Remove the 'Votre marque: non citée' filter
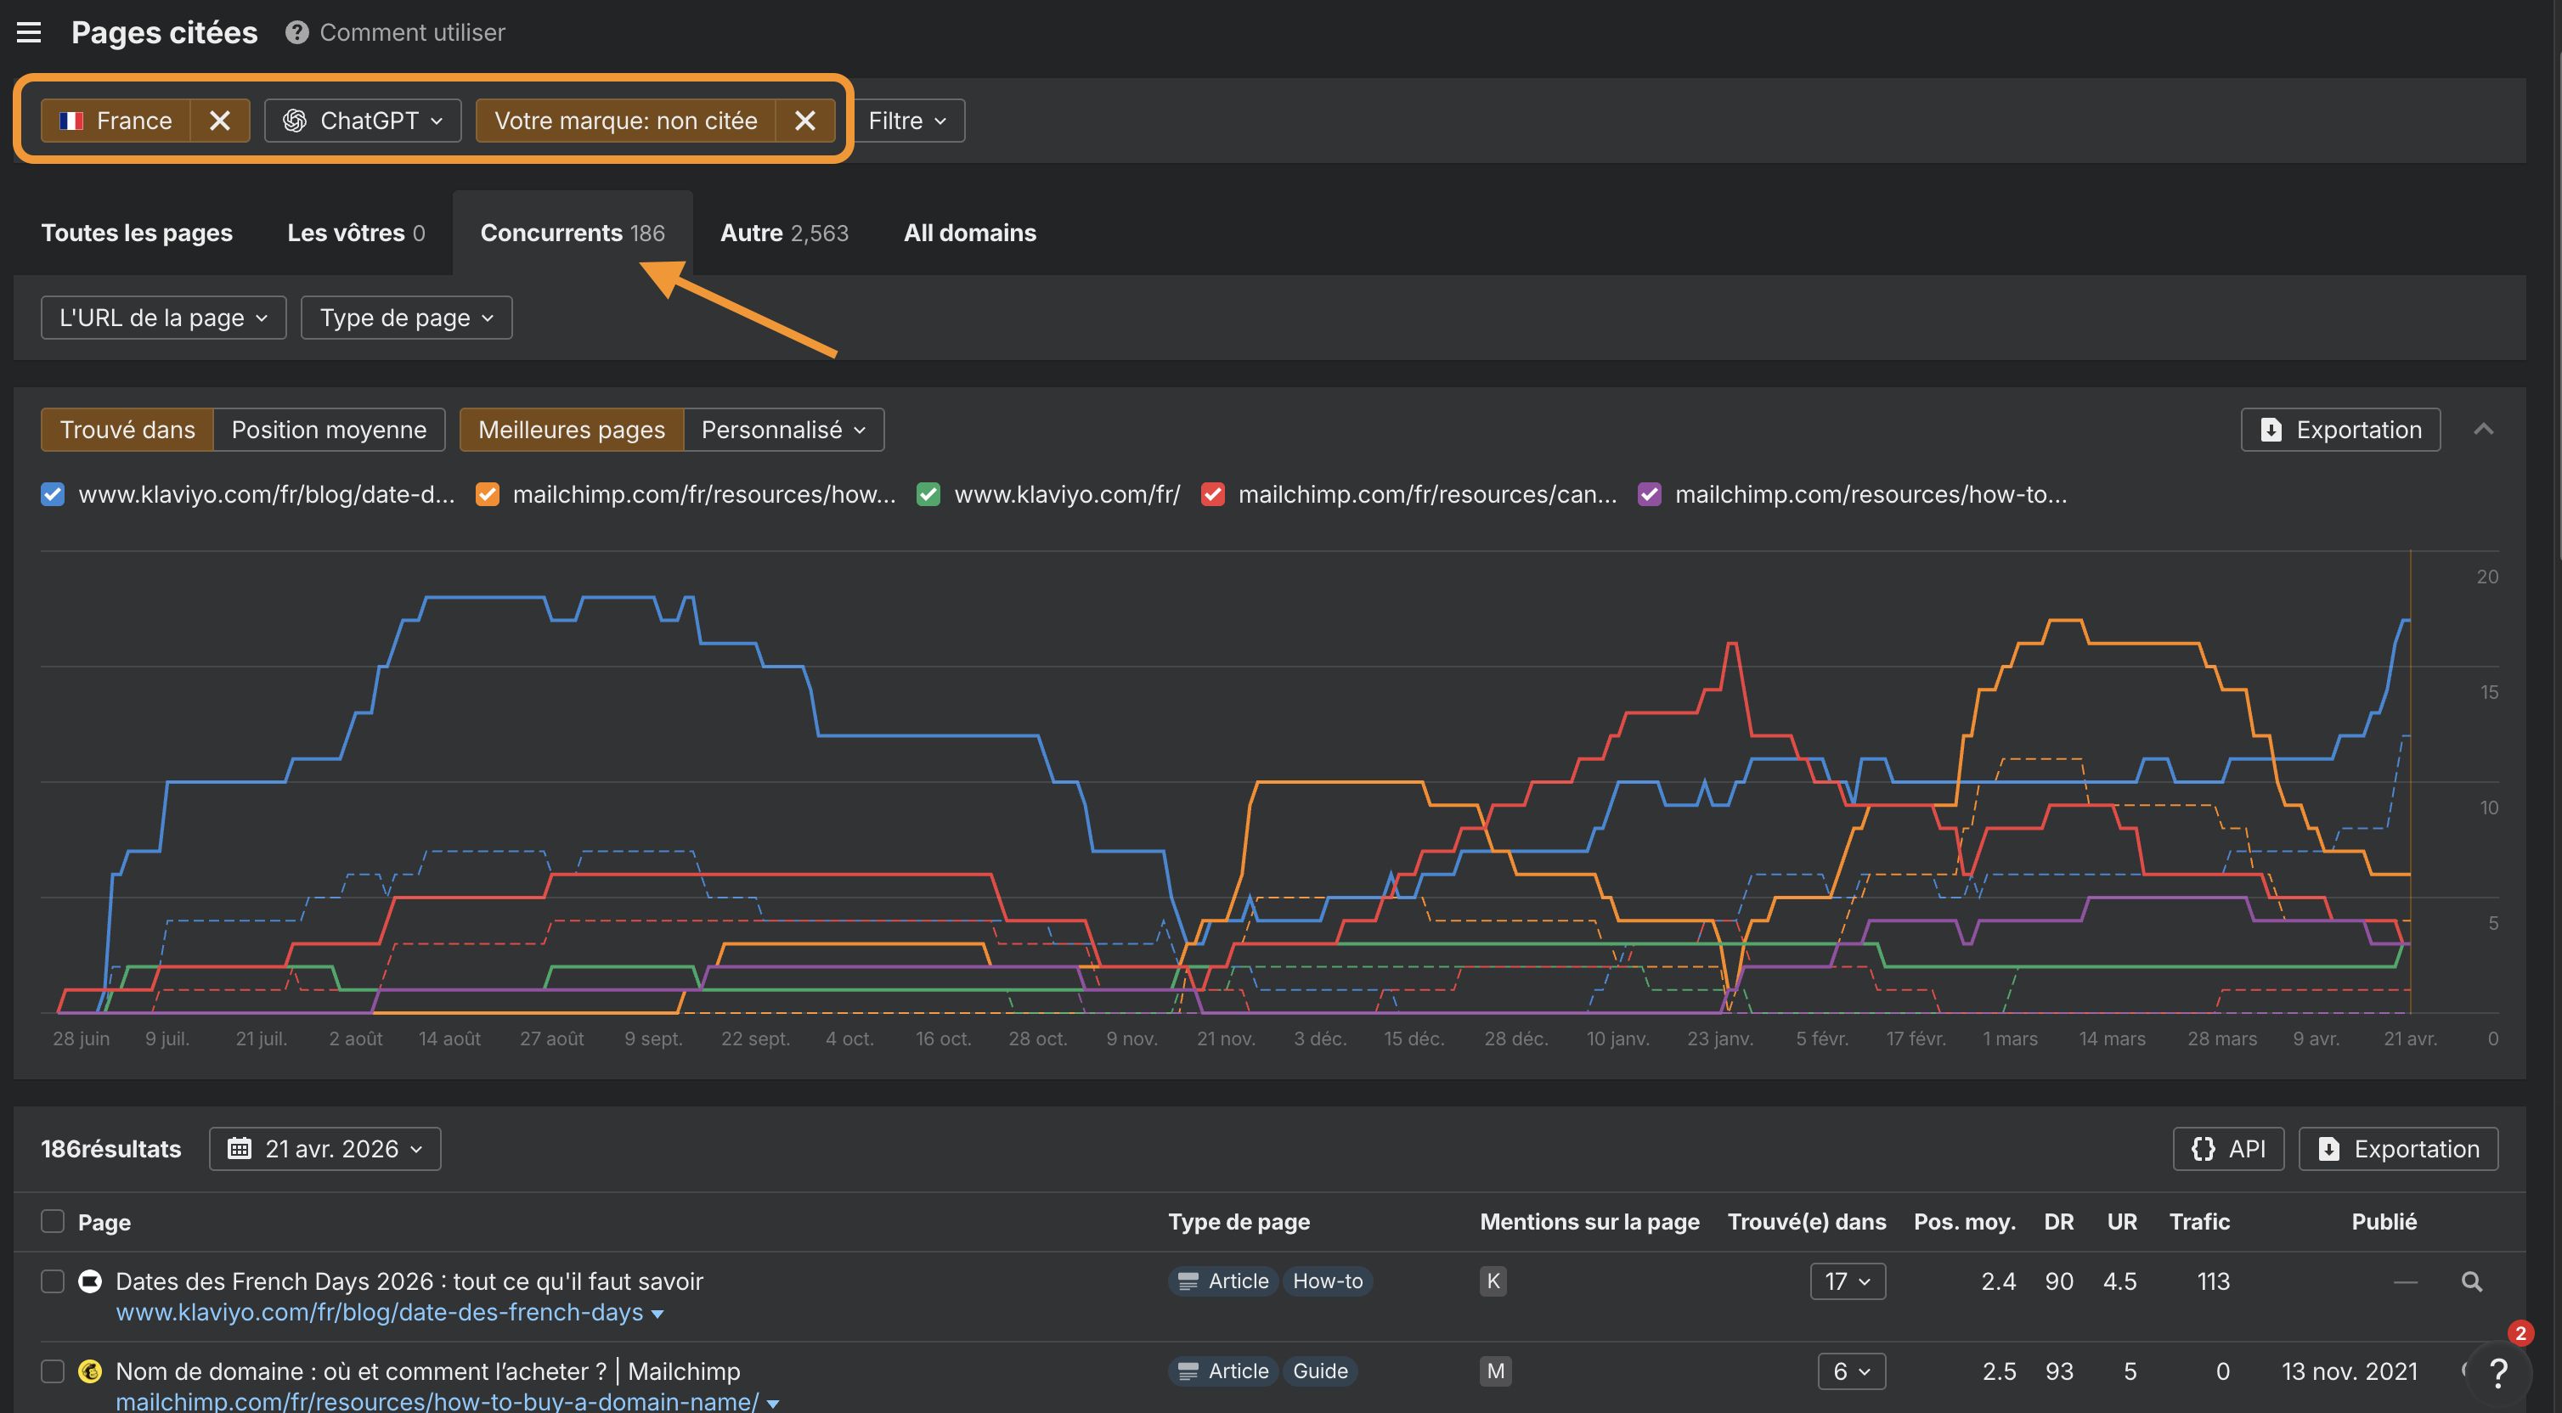Viewport: 2562px width, 1413px height. click(x=804, y=121)
